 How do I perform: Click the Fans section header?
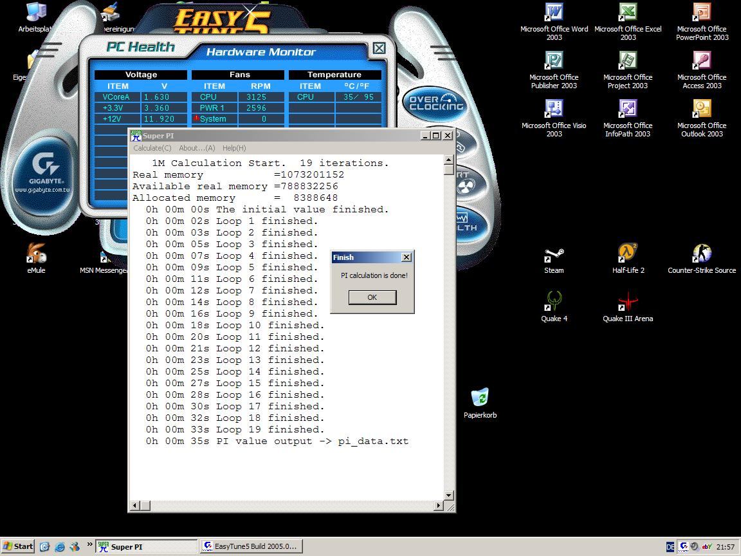(238, 75)
